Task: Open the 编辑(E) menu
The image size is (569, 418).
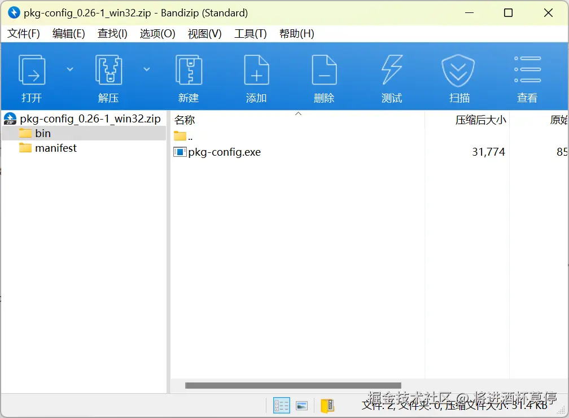Action: 69,34
